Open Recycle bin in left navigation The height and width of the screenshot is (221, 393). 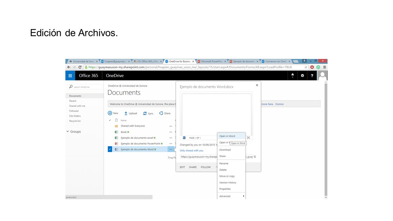pyautogui.click(x=75, y=121)
